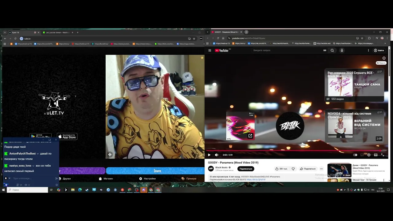Screen dimensions: 393x221
Task: Like the video with thumbs up
Action: 281,169
